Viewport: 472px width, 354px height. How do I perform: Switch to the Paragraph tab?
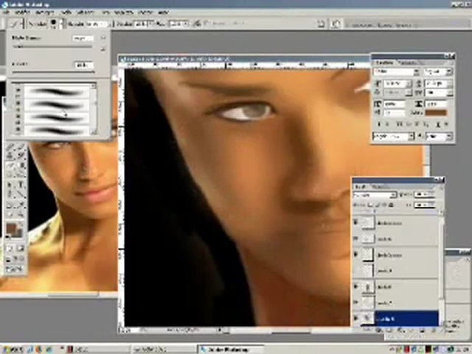(409, 63)
